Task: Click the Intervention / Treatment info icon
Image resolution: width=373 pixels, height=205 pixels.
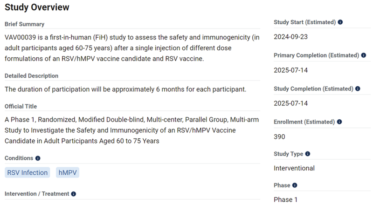Action: coord(74,194)
